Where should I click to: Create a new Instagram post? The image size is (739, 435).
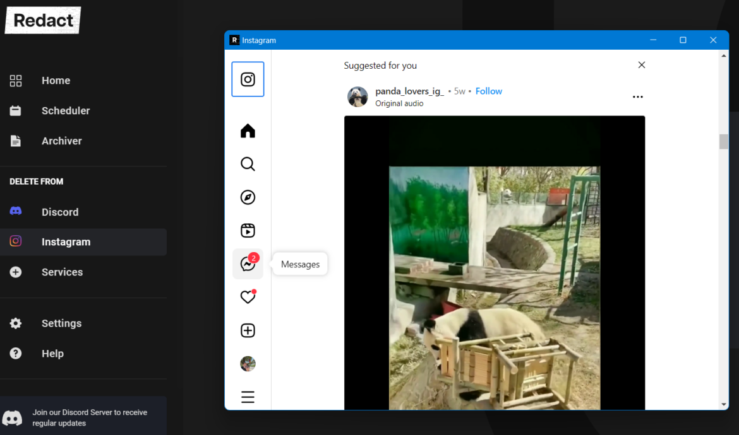pos(248,330)
